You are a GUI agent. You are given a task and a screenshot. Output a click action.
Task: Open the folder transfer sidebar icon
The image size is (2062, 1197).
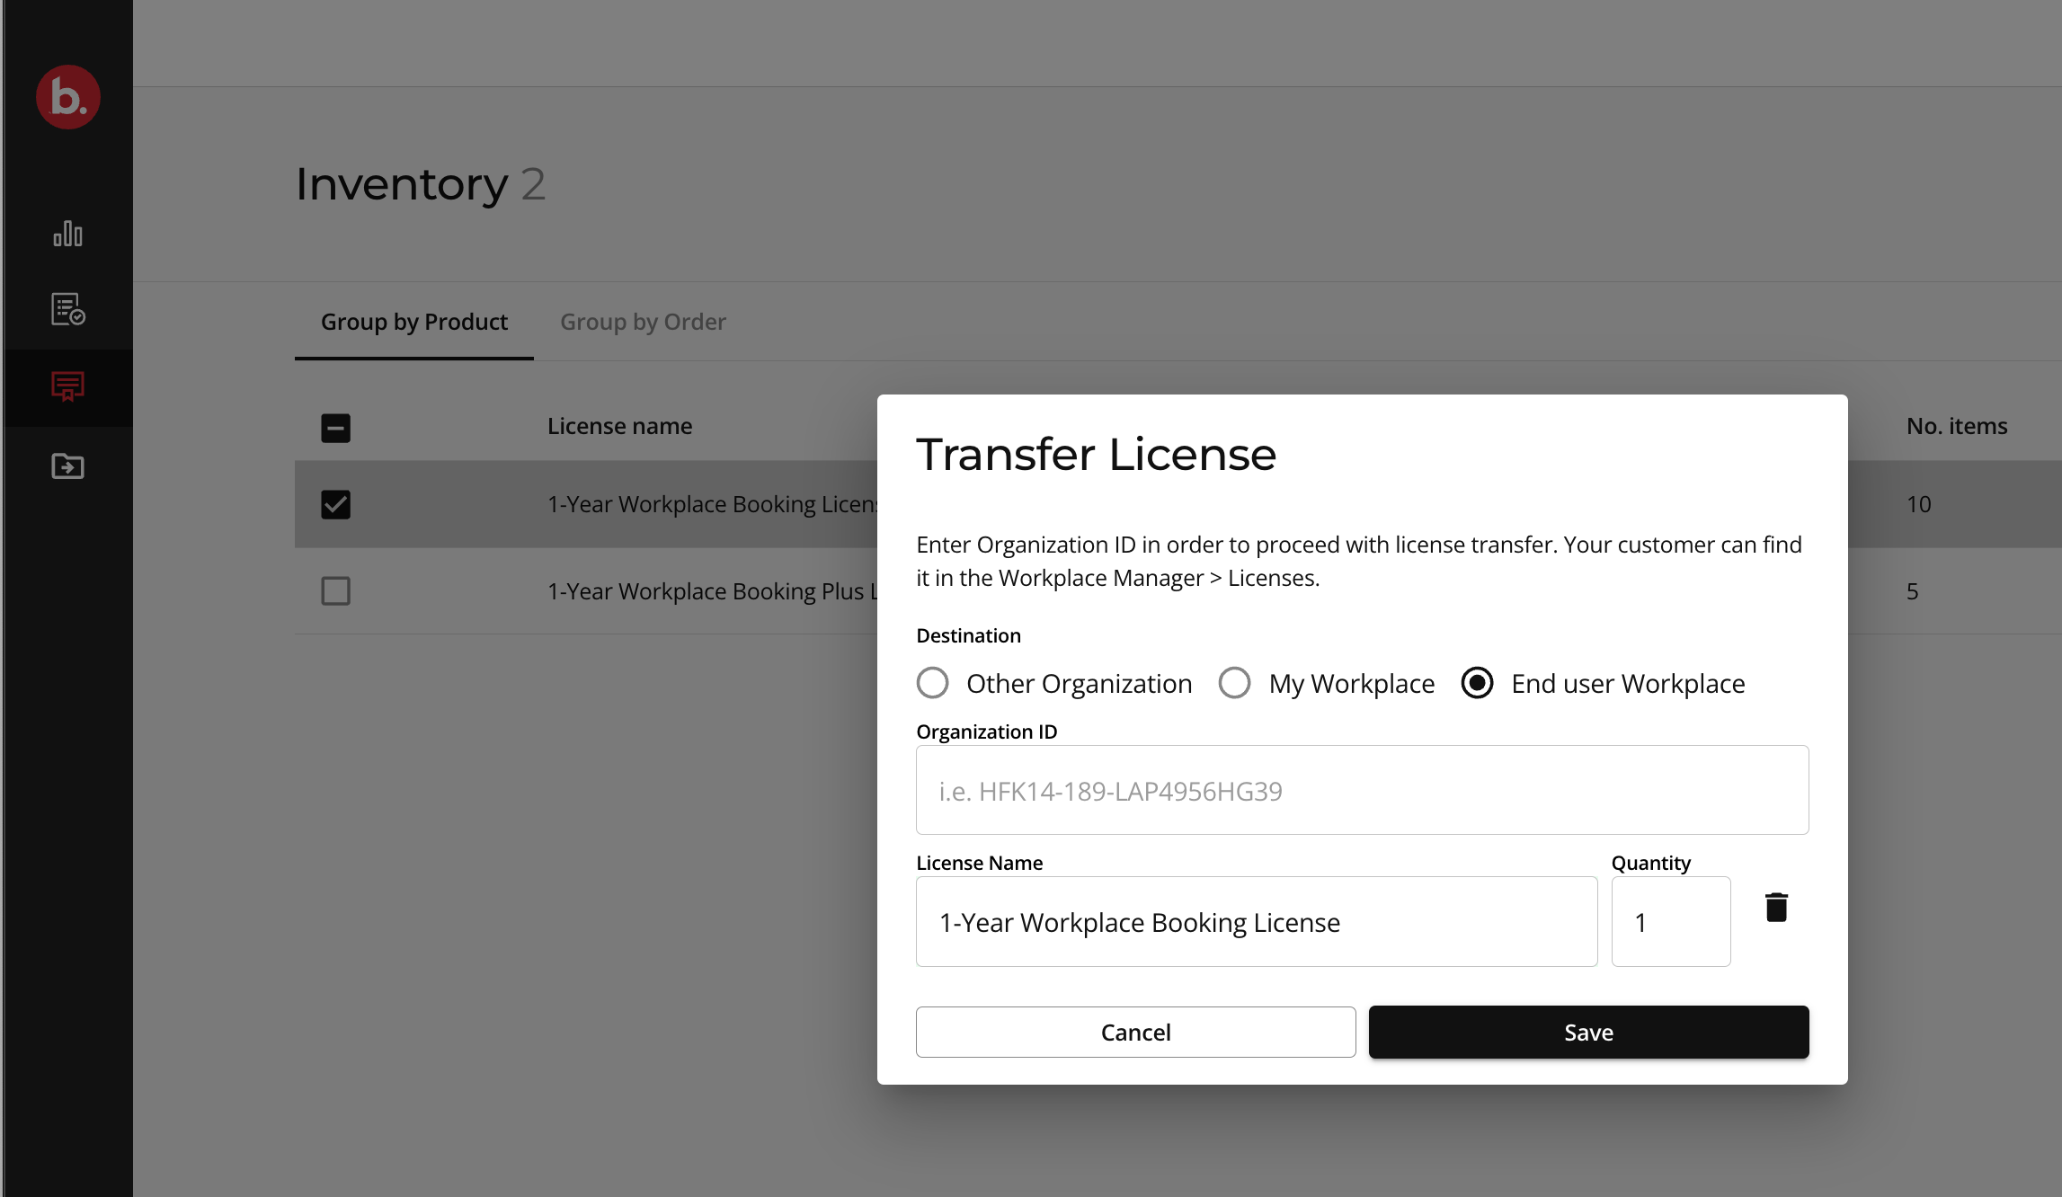tap(68, 465)
